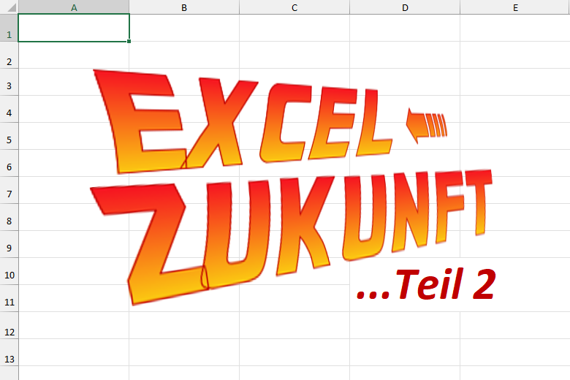Image resolution: width=570 pixels, height=380 pixels.
Task: Click cell B1
Action: (x=184, y=28)
